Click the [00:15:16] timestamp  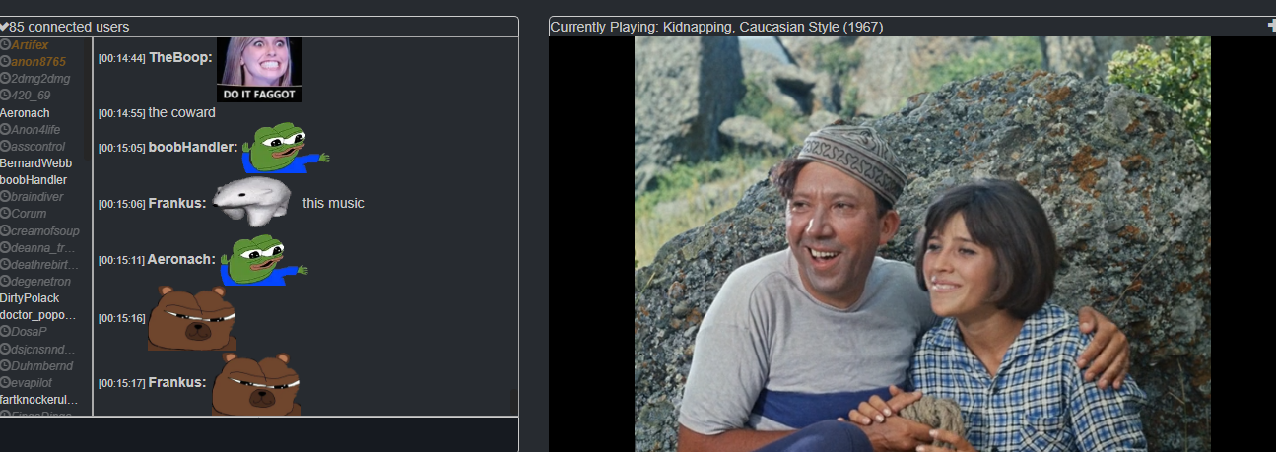pyautogui.click(x=122, y=318)
